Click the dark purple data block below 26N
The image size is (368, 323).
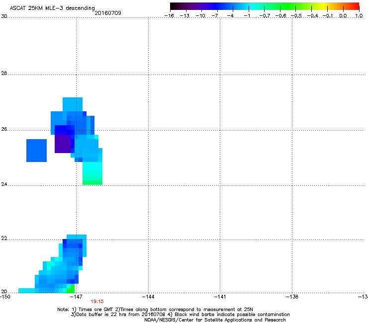click(x=63, y=144)
